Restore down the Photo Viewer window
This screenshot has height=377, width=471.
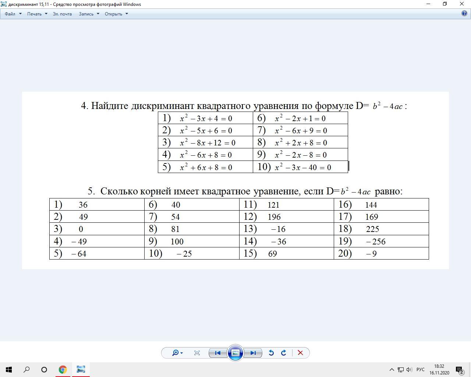(445, 4)
